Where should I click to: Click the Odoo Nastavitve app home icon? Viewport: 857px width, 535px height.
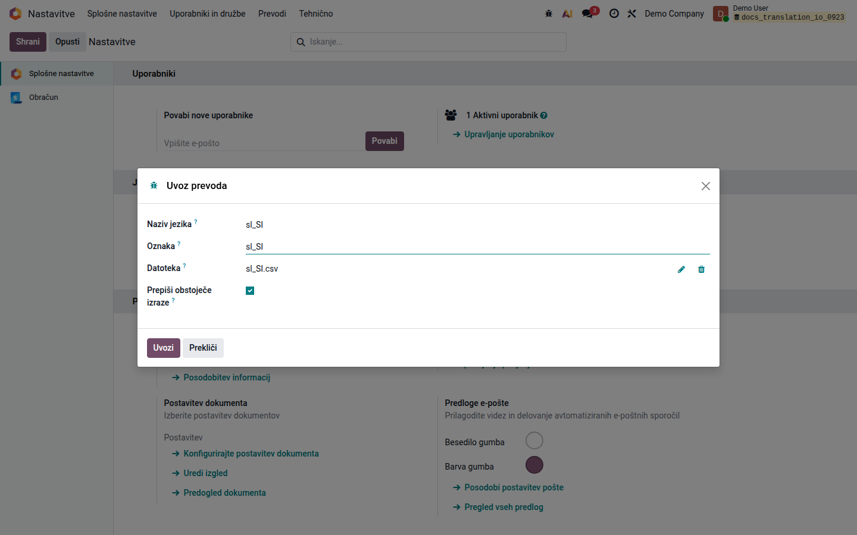[x=15, y=14]
